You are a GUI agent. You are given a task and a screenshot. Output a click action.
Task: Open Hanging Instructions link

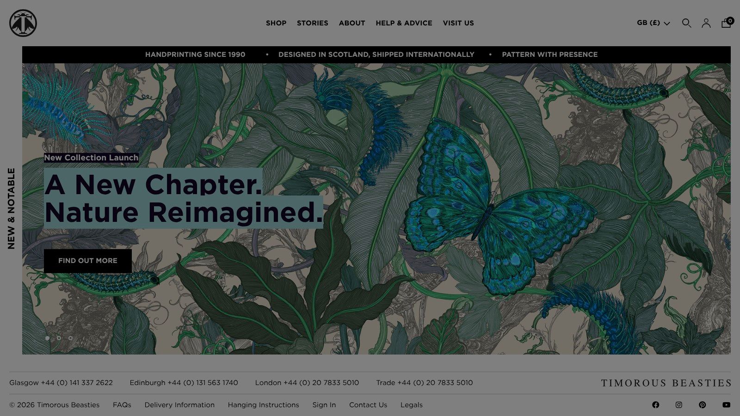264,405
